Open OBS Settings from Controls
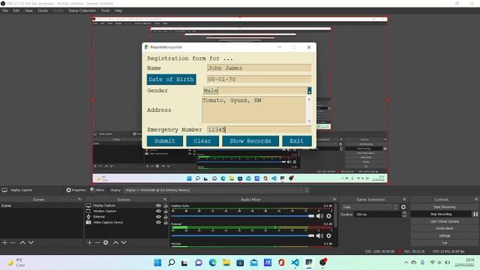Viewport: 480px width, 270px height. click(x=445, y=235)
